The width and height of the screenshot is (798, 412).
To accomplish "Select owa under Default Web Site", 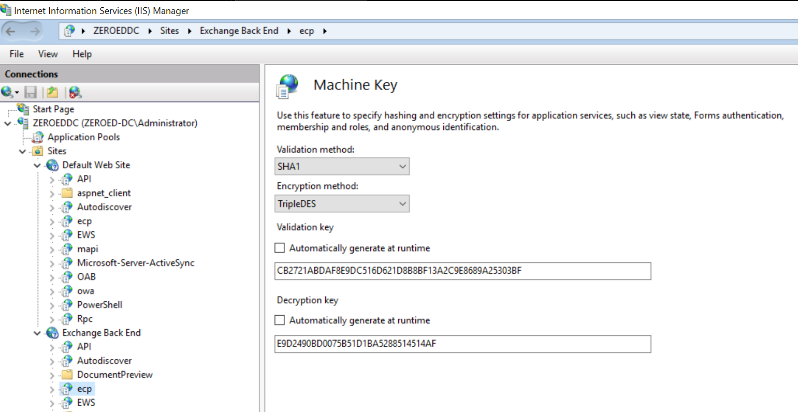I will pyautogui.click(x=85, y=291).
